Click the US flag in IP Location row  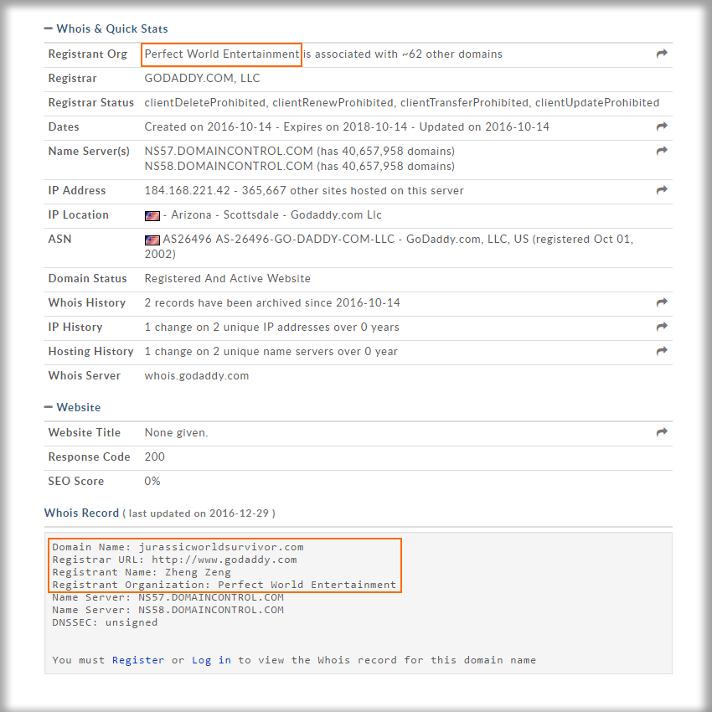[152, 216]
